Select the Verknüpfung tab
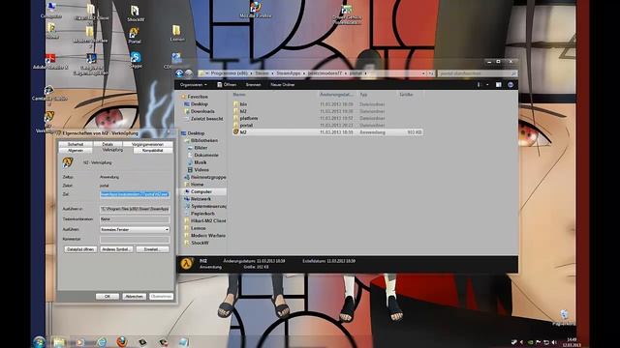 pyautogui.click(x=112, y=150)
